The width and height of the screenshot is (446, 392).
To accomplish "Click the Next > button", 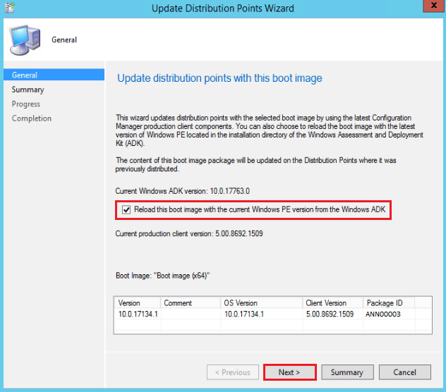I will (289, 372).
